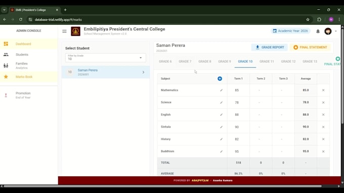Click the Final Statement button
The width and height of the screenshot is (344, 193).
(x=310, y=47)
